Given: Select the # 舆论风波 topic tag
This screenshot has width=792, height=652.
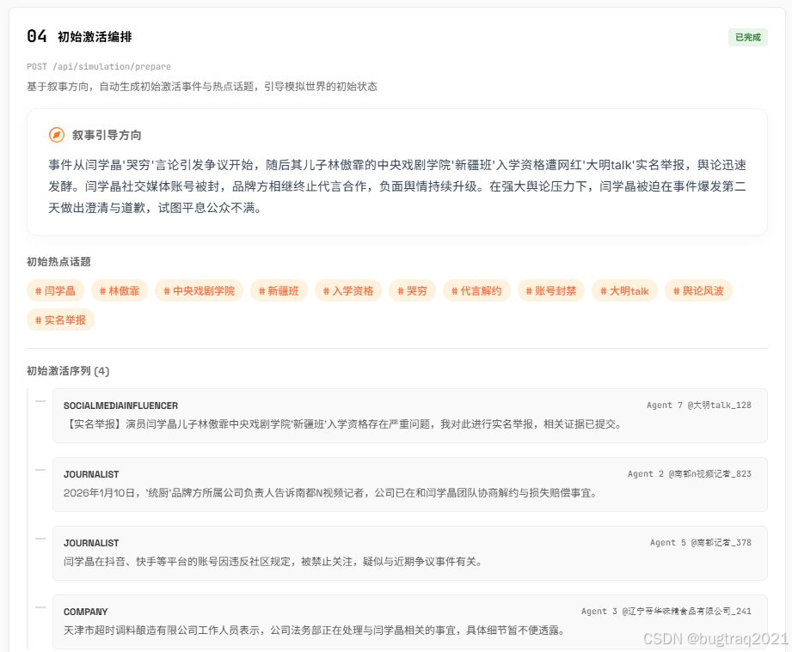Looking at the screenshot, I should pyautogui.click(x=698, y=290).
